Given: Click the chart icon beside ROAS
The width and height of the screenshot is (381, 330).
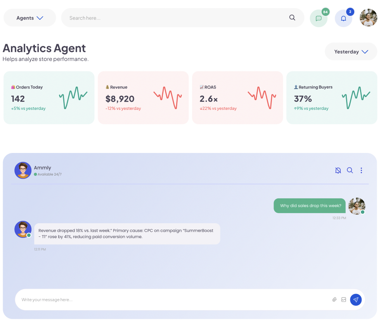Looking at the screenshot, I should (x=202, y=87).
